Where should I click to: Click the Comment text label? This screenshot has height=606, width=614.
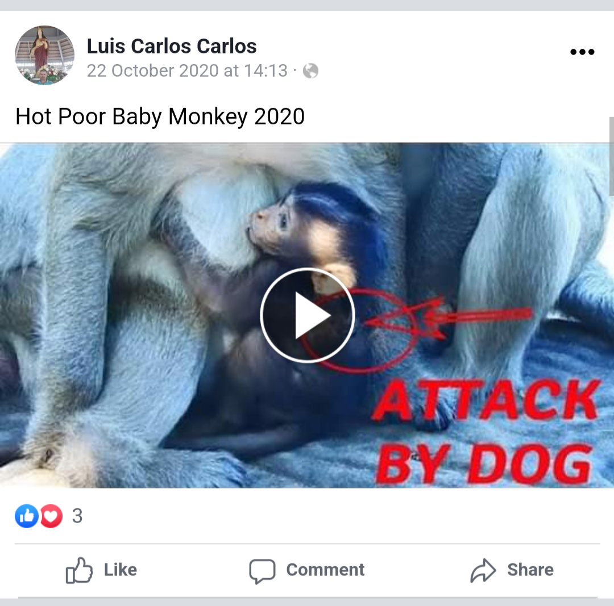[x=325, y=570]
